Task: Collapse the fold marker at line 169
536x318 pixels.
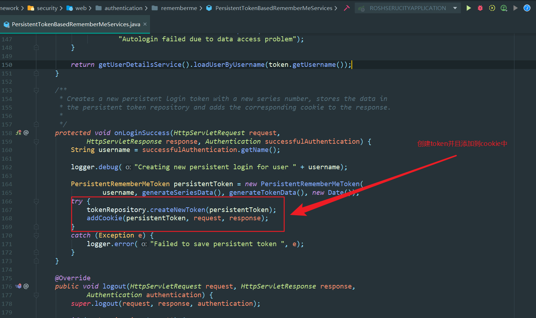Action: tap(36, 227)
